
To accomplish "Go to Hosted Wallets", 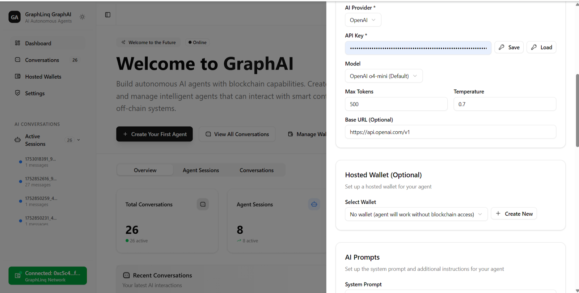I will [x=48, y=77].
